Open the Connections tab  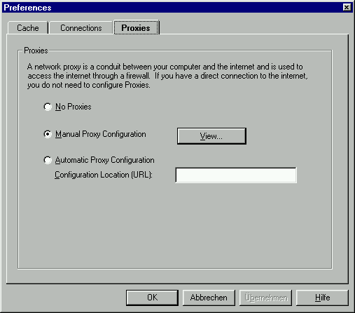[x=81, y=28]
